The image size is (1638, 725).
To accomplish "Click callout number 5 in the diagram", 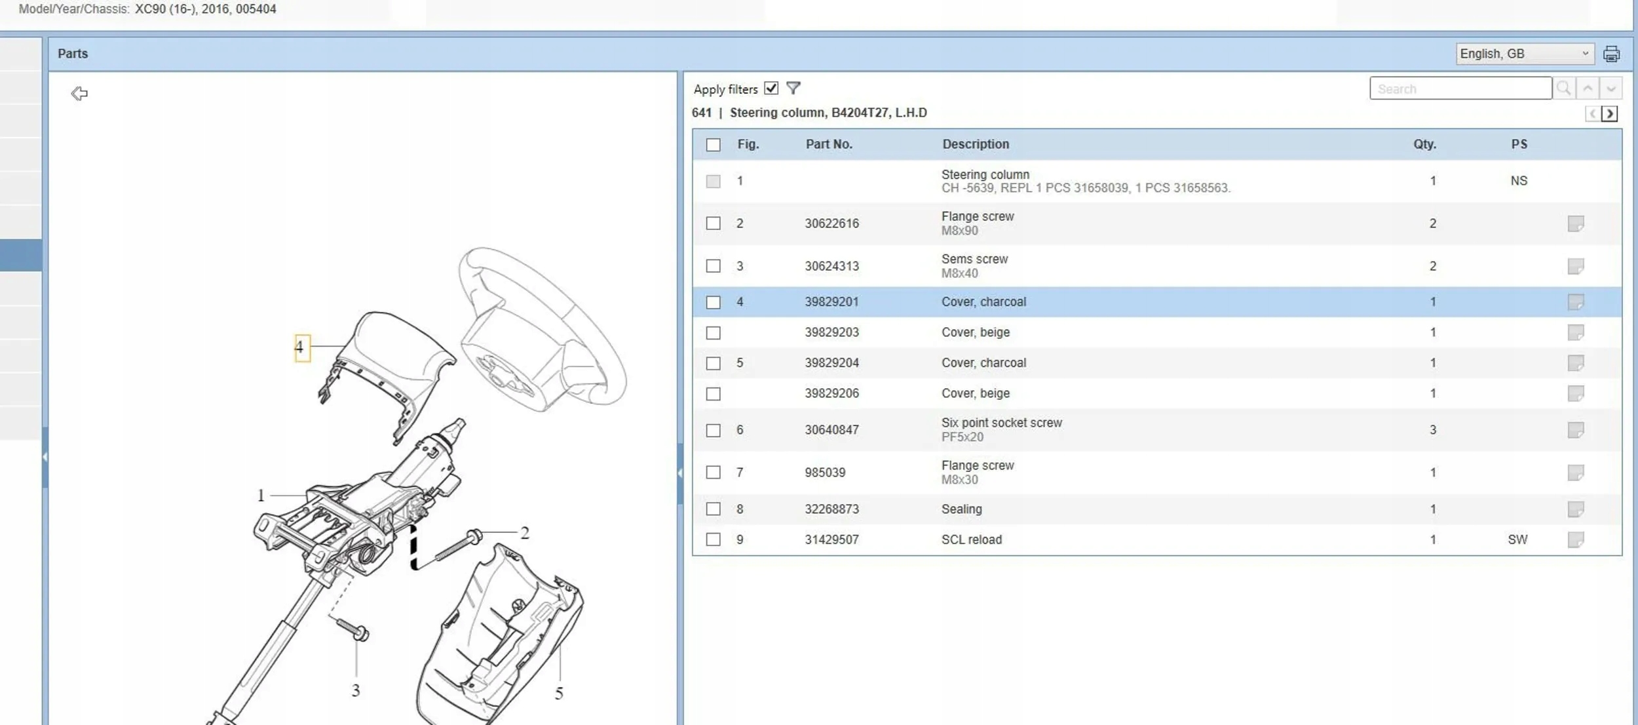I will 558,694.
